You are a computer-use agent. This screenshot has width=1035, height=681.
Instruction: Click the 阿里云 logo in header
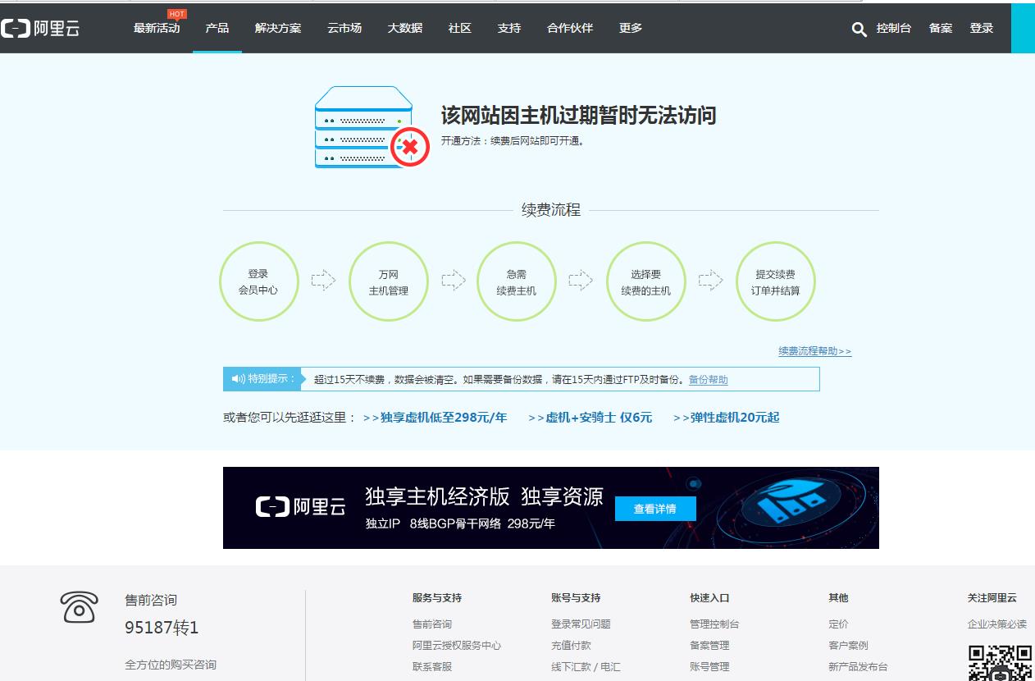pyautogui.click(x=40, y=29)
